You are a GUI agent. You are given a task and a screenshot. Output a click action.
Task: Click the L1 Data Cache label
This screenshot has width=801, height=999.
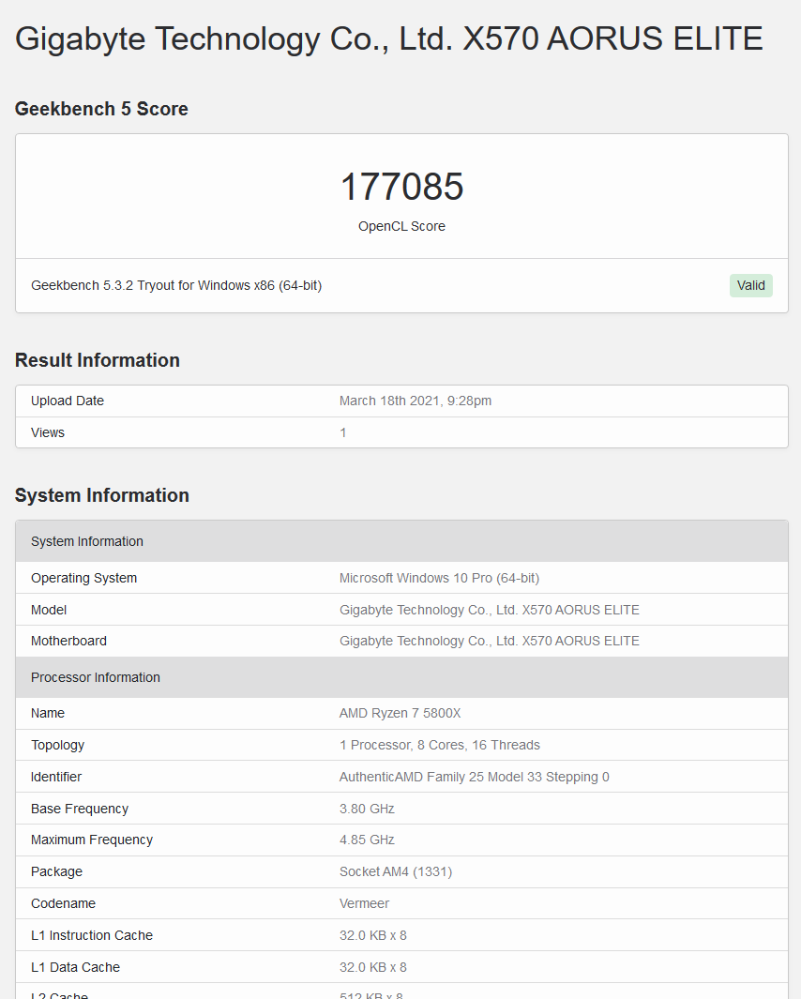75,967
